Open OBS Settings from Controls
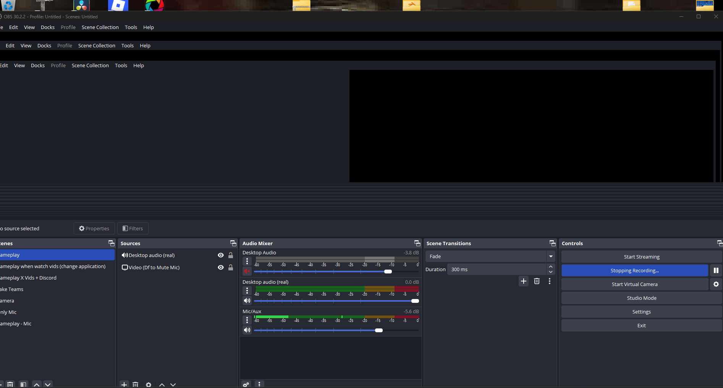 click(642, 312)
